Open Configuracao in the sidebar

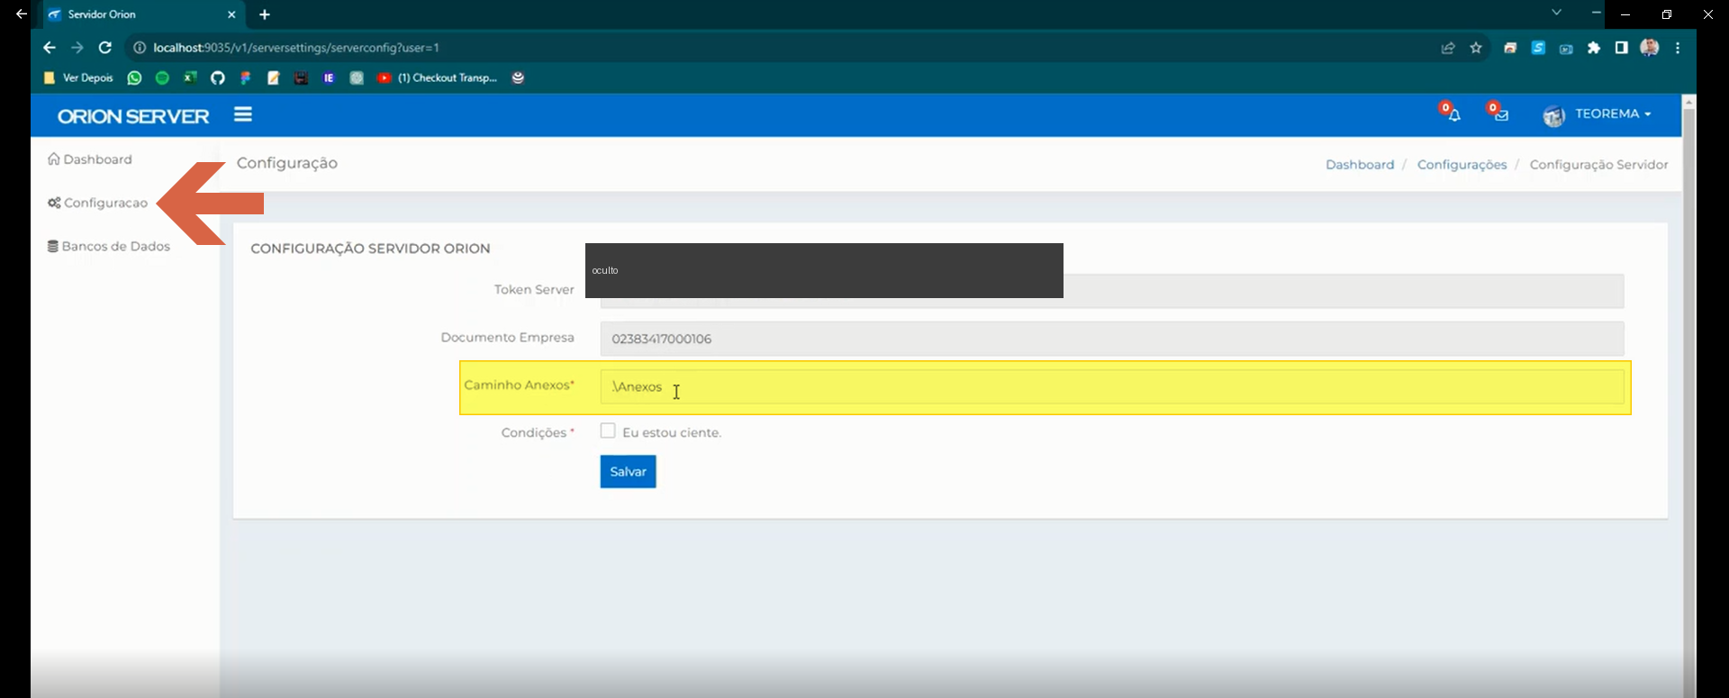(98, 203)
